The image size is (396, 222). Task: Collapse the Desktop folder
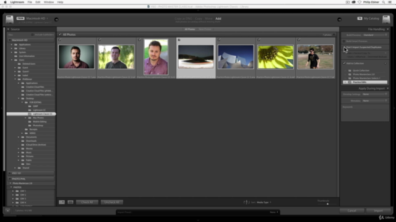[19, 99]
